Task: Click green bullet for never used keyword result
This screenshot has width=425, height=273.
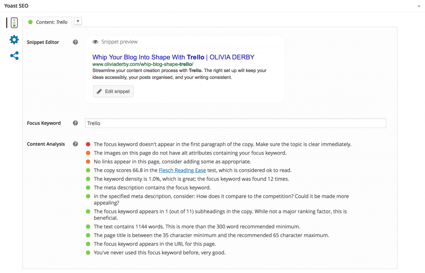Action: click(88, 252)
